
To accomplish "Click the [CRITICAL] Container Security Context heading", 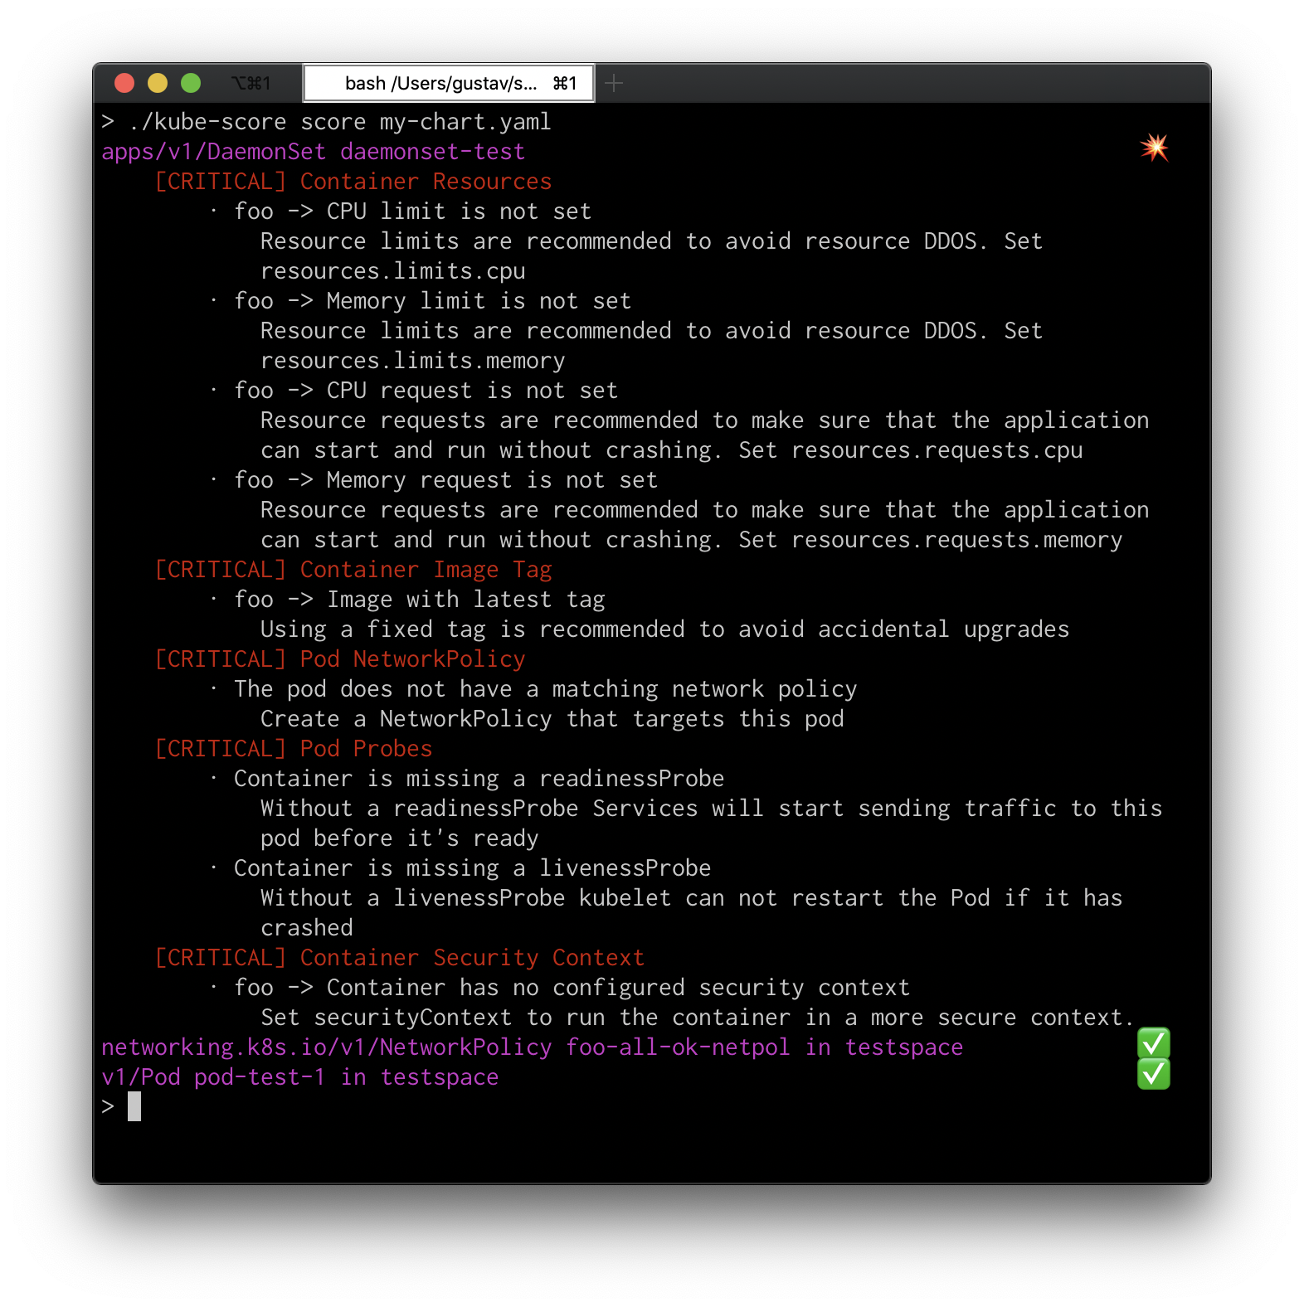I will click(399, 958).
